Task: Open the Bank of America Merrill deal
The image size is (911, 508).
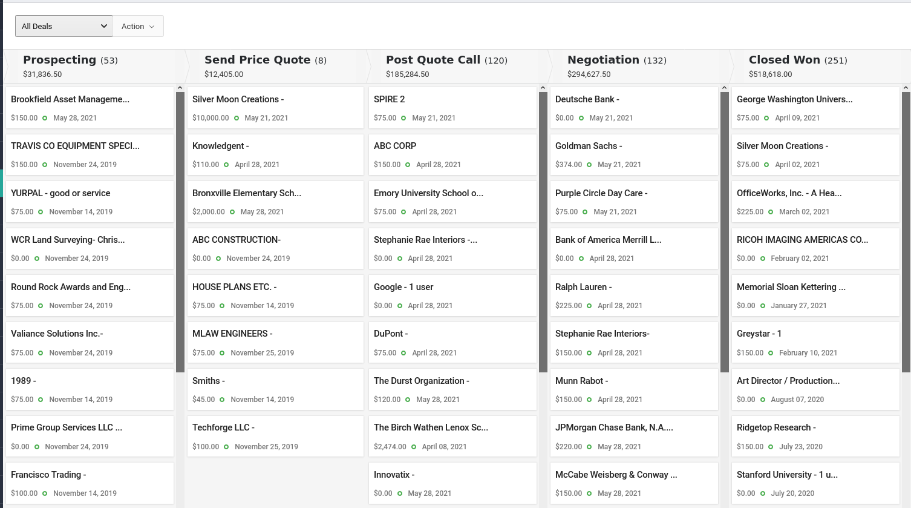Action: coord(634,248)
